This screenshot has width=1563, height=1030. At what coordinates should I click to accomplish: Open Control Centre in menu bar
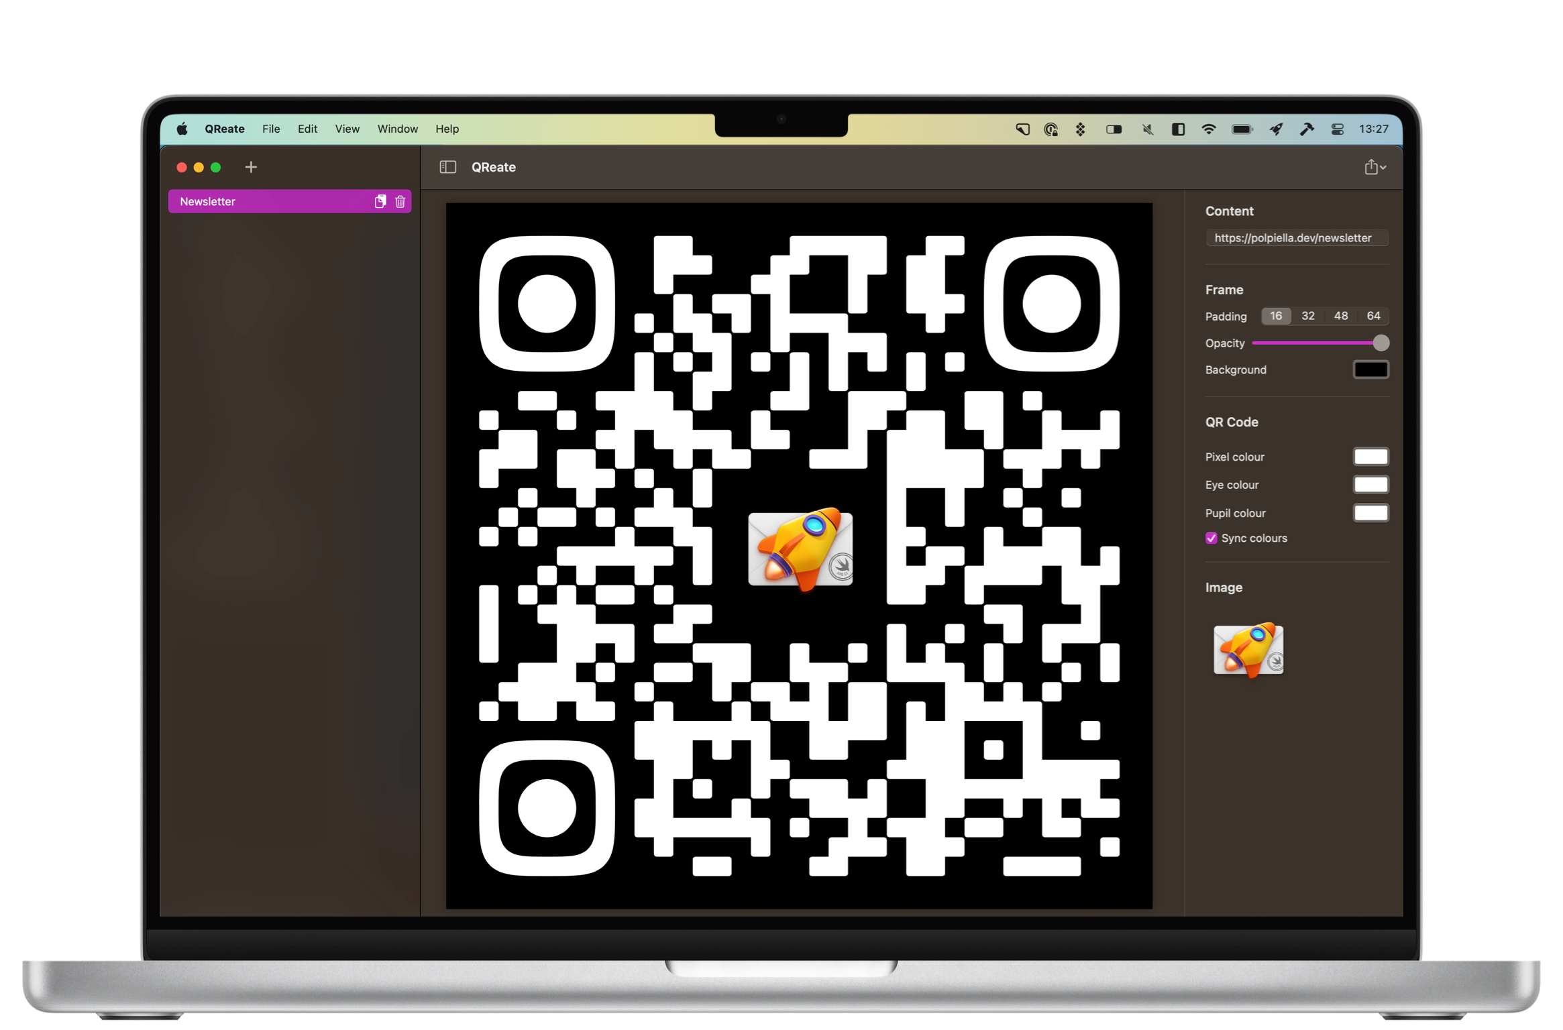click(x=1337, y=129)
